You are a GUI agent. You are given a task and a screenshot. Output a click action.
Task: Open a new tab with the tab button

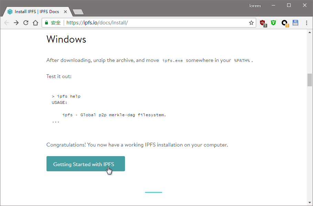coord(78,12)
